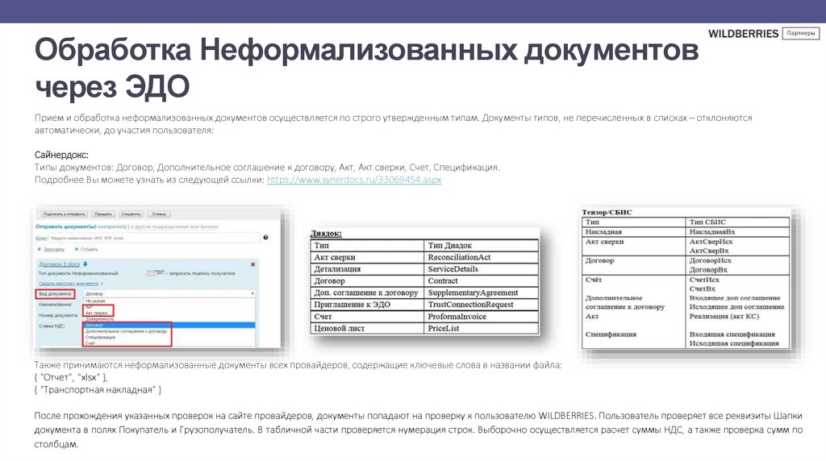This screenshot has height=461, width=826.
Task: Select 'Спецификация' in document type list
Action: pos(100,338)
